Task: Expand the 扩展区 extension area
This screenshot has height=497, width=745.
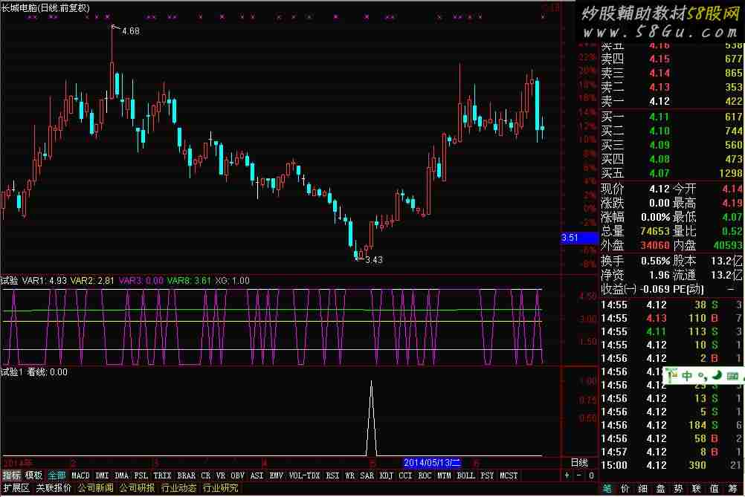Action: [16, 488]
